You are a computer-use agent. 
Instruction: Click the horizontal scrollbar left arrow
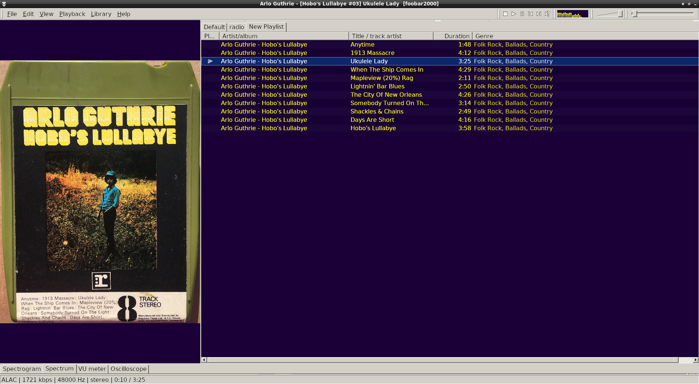click(204, 360)
